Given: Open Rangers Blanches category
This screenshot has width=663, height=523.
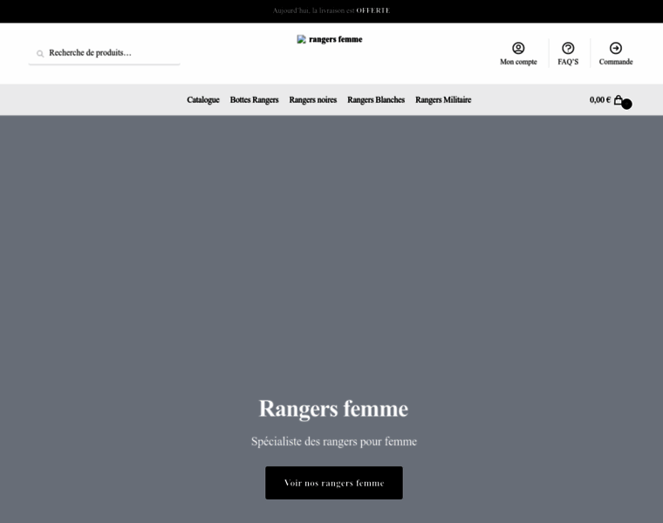Looking at the screenshot, I should [x=376, y=100].
